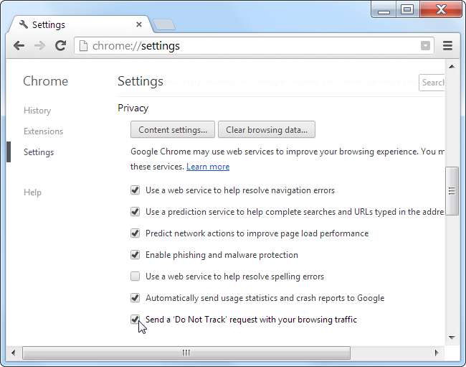Enable the resolve spelling errors web service
This screenshot has height=367, width=466.
(x=135, y=277)
